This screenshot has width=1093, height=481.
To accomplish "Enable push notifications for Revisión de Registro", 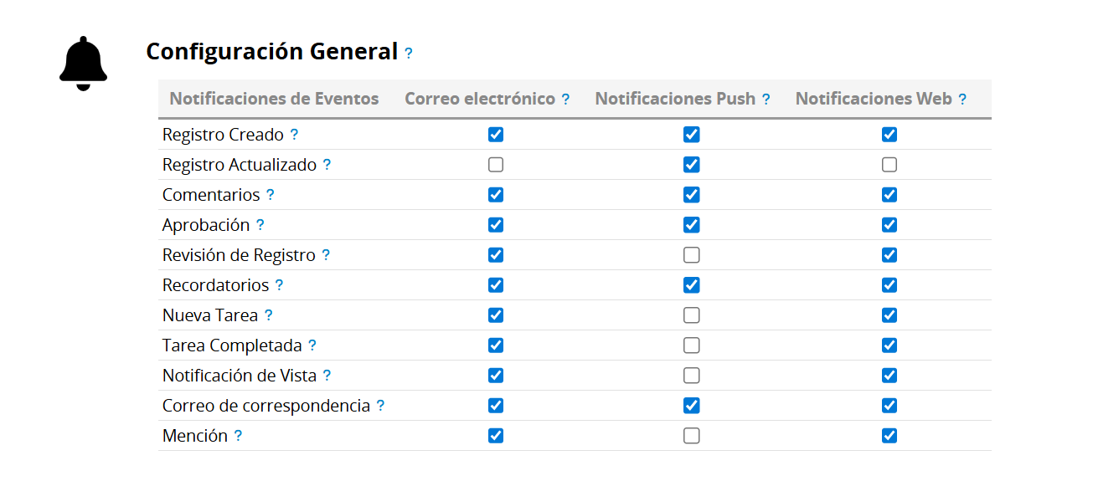I will [x=691, y=255].
